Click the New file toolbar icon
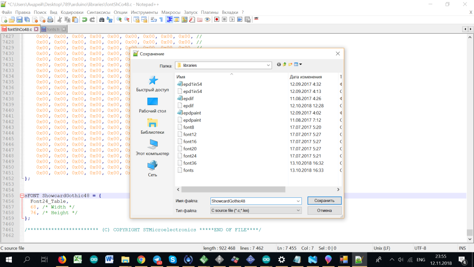Image resolution: width=474 pixels, height=267 pixels. pyautogui.click(x=5, y=19)
